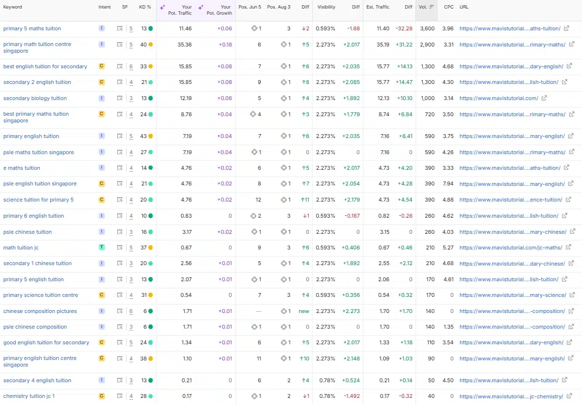Click the transactional T intent badge for math tuition jc
Screen dimensions: 582x405
pyautogui.click(x=102, y=248)
